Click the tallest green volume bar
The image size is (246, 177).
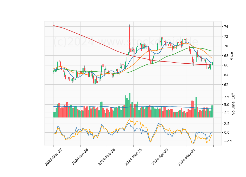[130, 105]
